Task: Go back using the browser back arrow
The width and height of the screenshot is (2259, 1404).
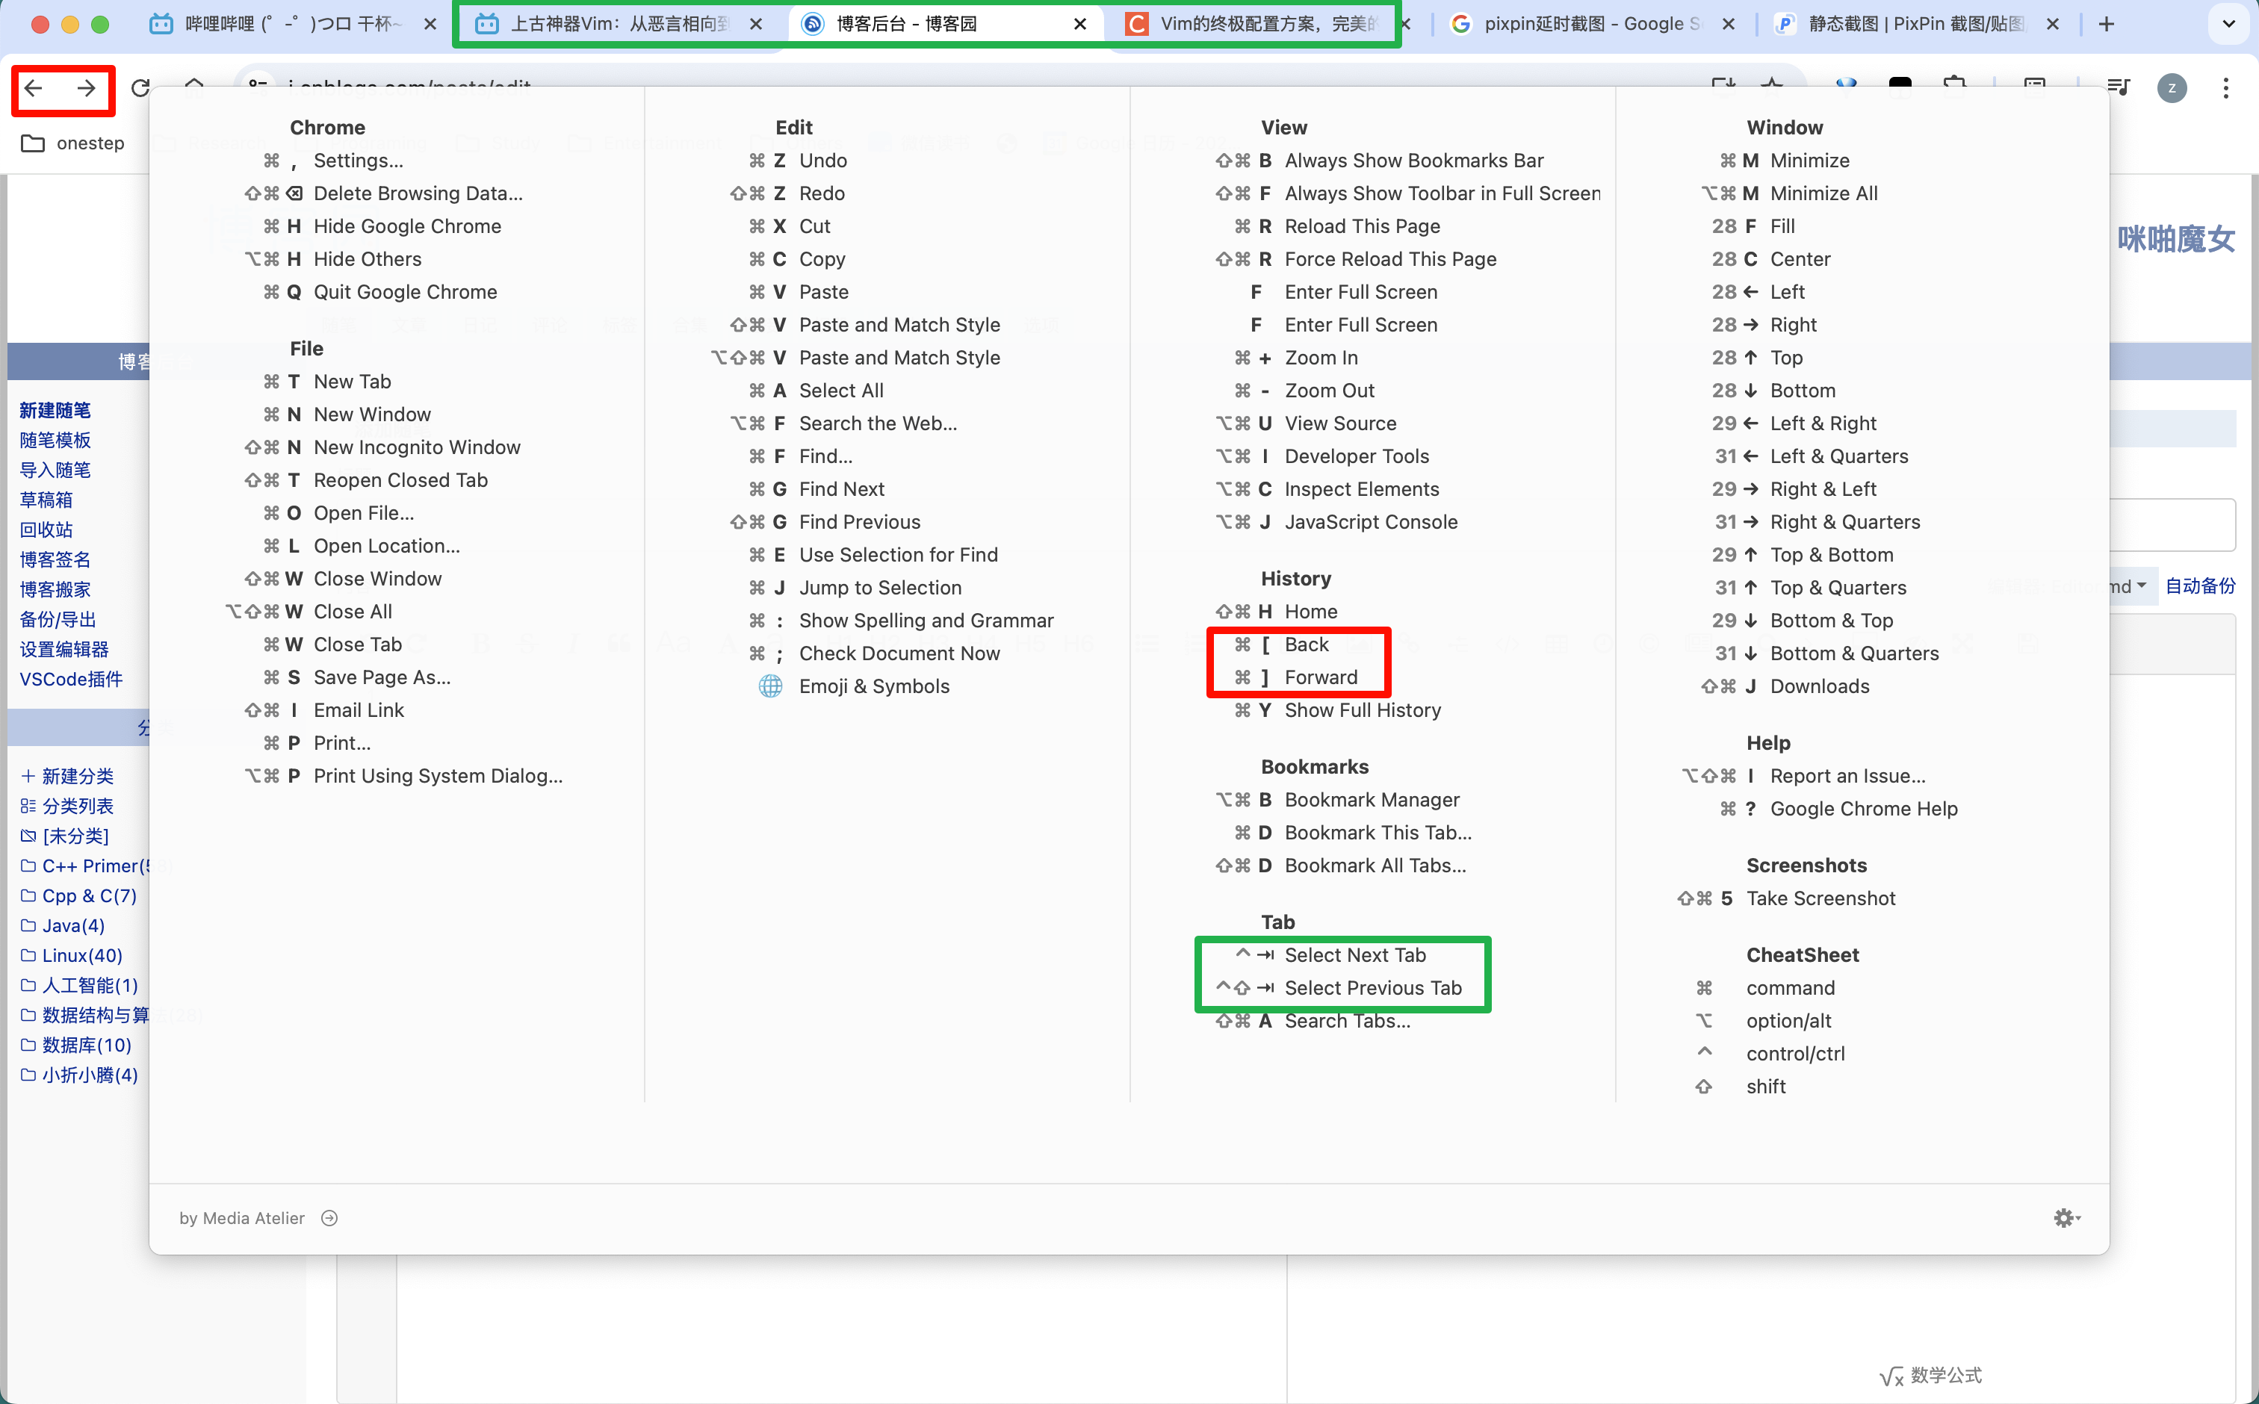Action: (34, 89)
